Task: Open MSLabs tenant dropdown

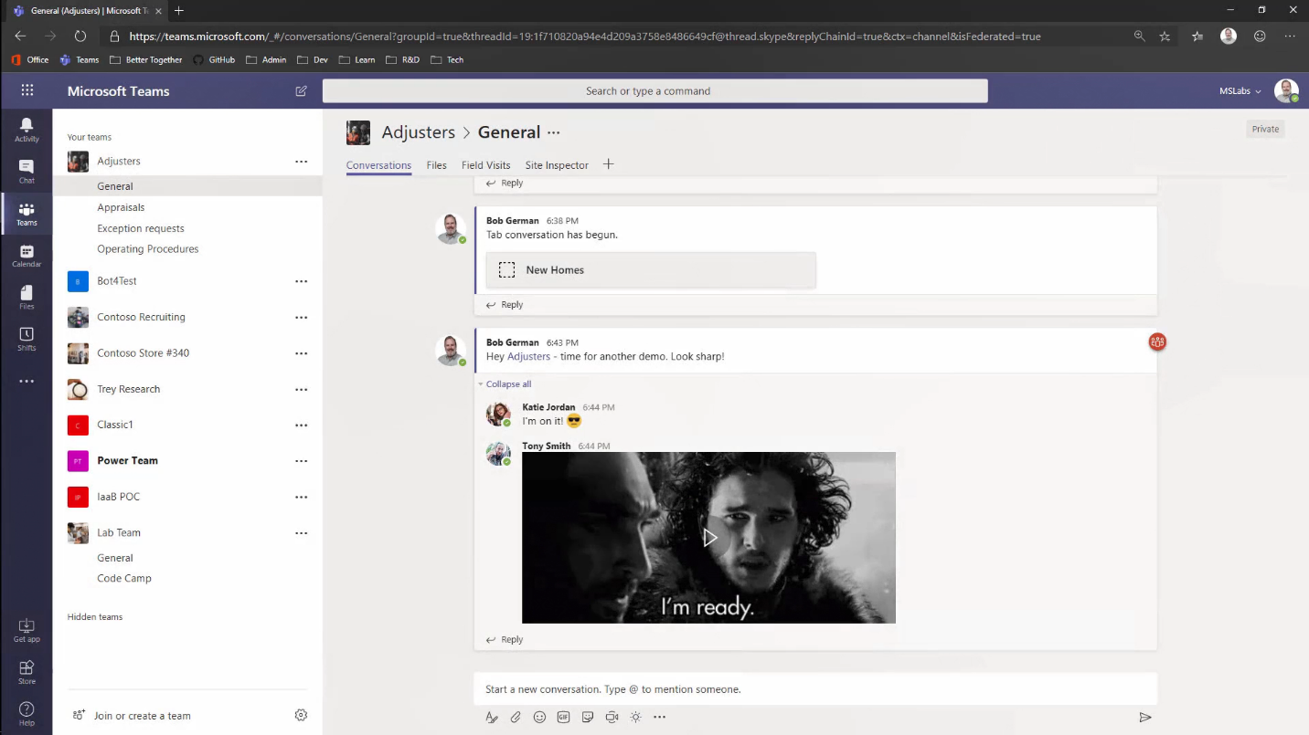Action: pos(1240,91)
